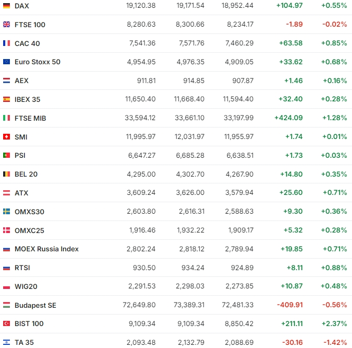The height and width of the screenshot is (348, 352).
Task: Open the FTSE MIB index page
Action: pos(30,118)
